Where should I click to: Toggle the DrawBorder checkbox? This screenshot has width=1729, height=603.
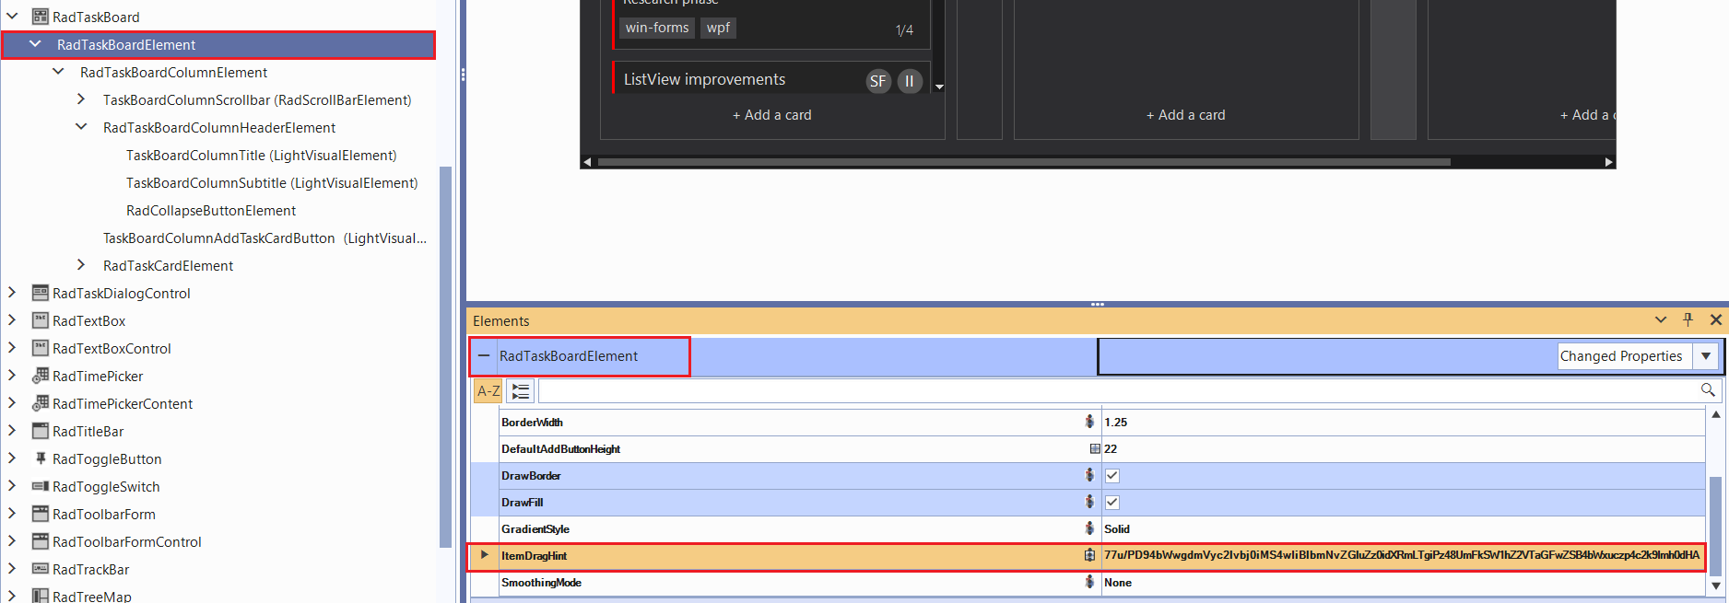click(x=1112, y=476)
